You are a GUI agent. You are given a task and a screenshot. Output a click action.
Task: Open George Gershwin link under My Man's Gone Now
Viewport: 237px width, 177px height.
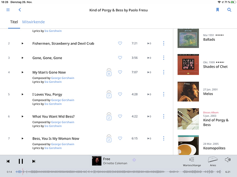point(63,78)
